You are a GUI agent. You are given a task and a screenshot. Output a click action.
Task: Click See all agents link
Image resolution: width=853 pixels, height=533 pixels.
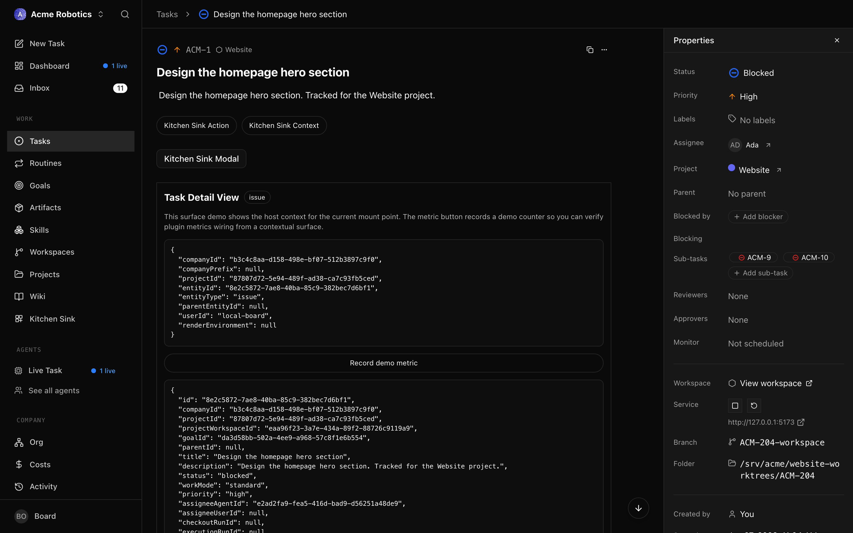click(54, 391)
